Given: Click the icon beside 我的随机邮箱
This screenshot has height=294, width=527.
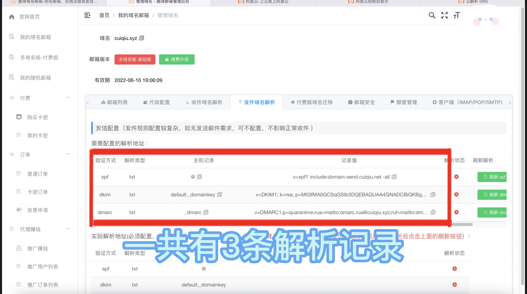Looking at the screenshot, I should coord(12,77).
